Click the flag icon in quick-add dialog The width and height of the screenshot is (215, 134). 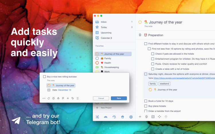pos(63,98)
